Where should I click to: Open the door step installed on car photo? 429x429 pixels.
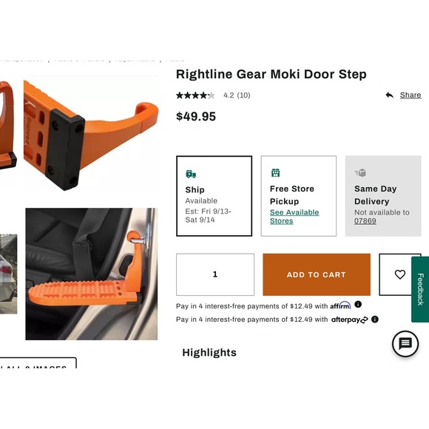tap(92, 274)
